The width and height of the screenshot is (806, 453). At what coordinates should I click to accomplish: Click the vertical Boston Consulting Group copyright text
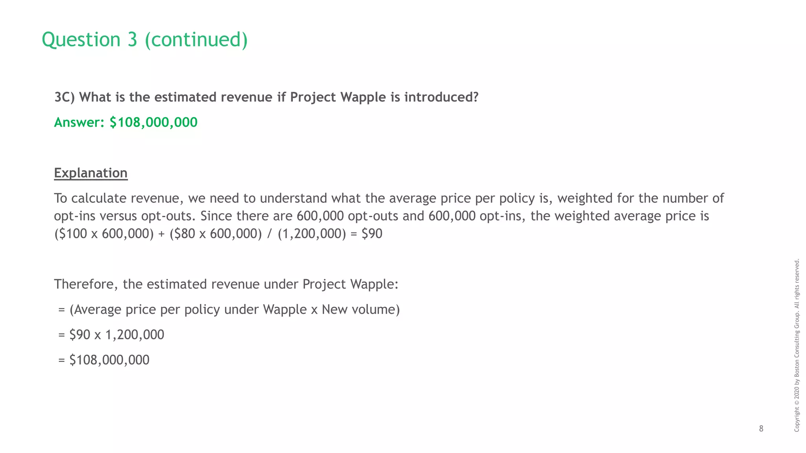click(x=797, y=345)
